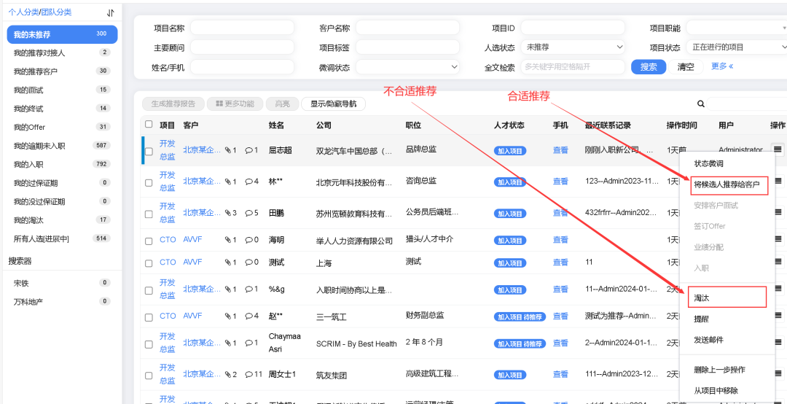Click the comment icon in the %&g row
The height and width of the screenshot is (404, 787).
(248, 290)
